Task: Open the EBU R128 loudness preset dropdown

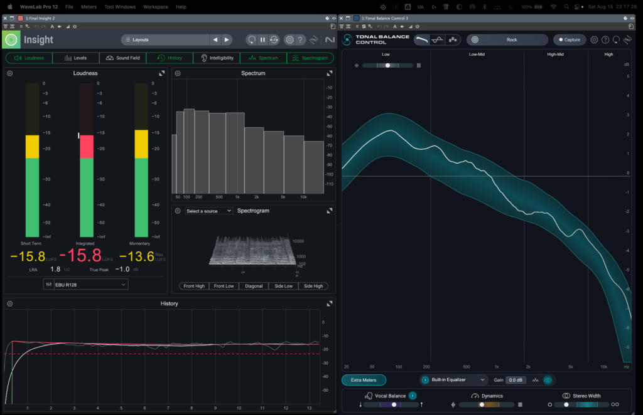Action: click(90, 285)
